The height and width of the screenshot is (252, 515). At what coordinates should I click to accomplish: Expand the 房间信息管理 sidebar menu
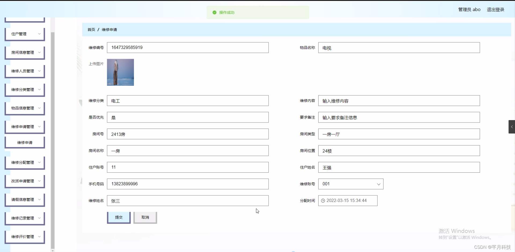25,52
